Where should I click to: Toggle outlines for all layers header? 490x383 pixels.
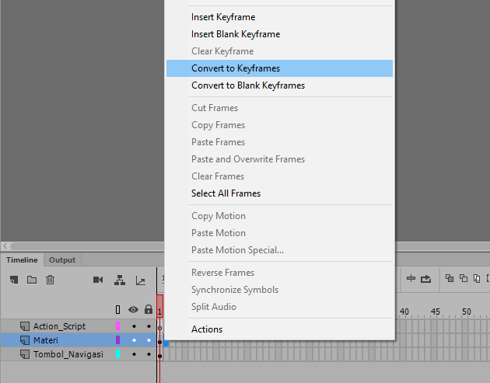[x=117, y=310]
